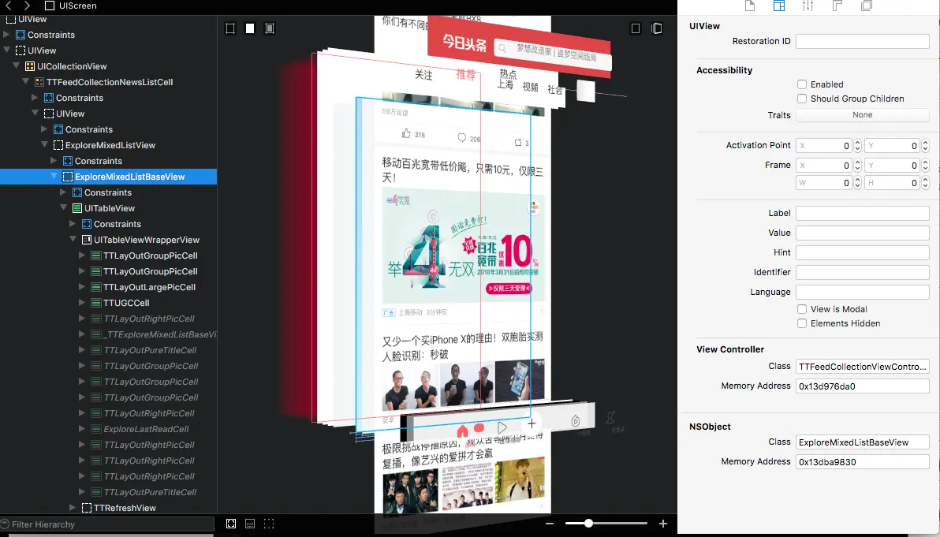Image resolution: width=940 pixels, height=537 pixels.
Task: Collapse the UICollectionView node
Action: click(17, 66)
